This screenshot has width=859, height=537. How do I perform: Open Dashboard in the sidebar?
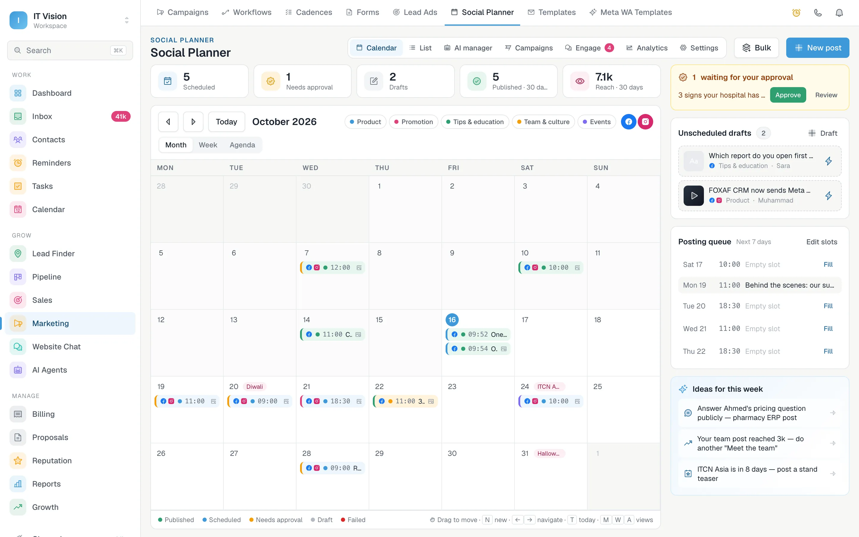point(70,93)
